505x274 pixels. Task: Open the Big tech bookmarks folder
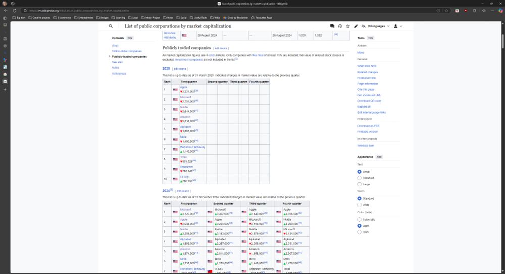coord(19,18)
